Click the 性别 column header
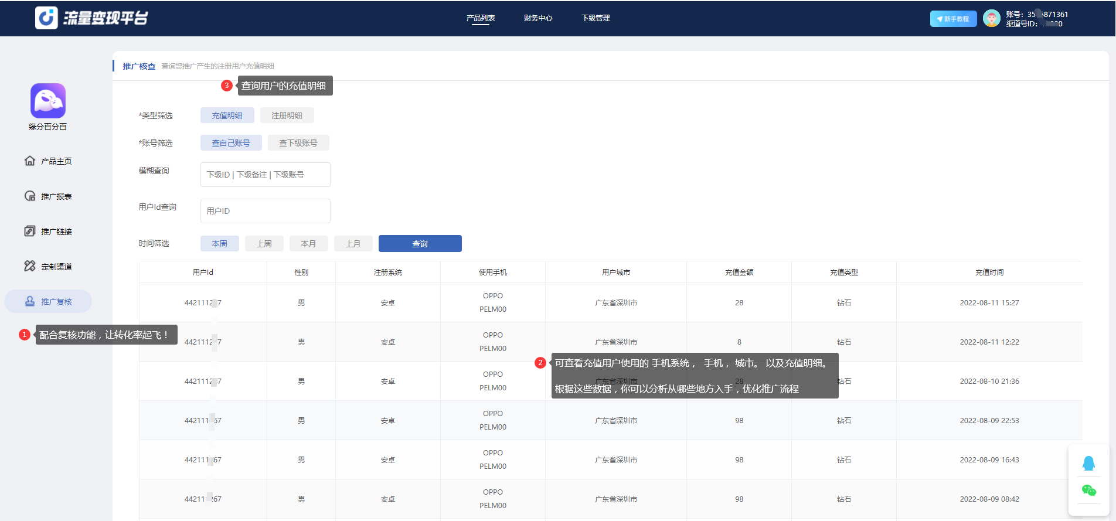The width and height of the screenshot is (1116, 521). (x=301, y=273)
